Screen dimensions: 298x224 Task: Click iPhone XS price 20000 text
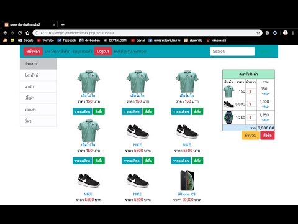(x=187, y=200)
